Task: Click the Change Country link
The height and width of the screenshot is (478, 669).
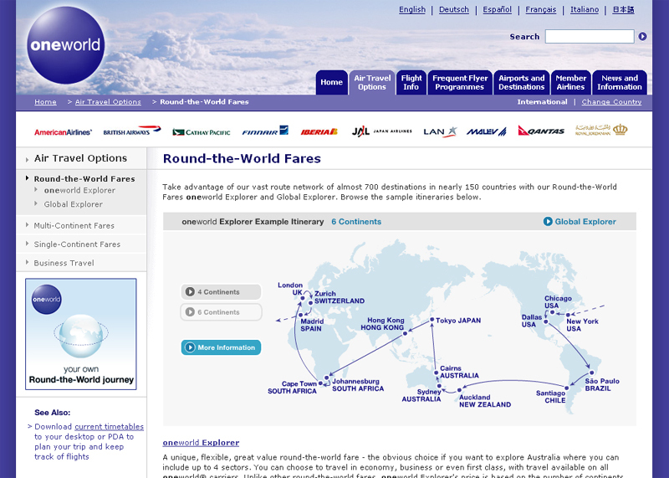Action: [x=611, y=102]
